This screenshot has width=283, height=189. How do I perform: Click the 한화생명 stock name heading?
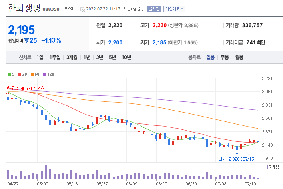24,8
